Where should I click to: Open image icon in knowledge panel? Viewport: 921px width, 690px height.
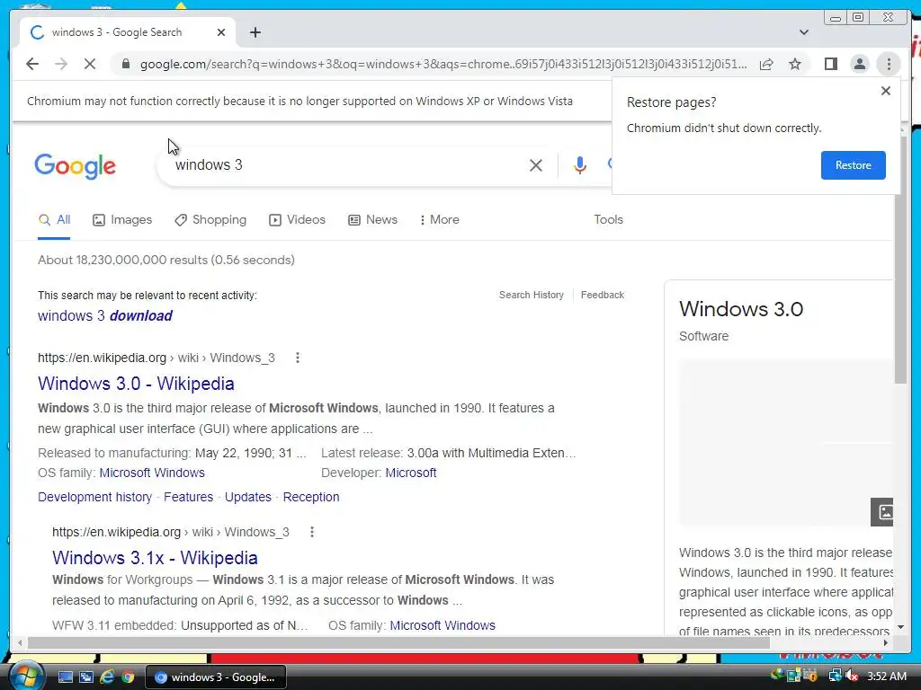(882, 512)
